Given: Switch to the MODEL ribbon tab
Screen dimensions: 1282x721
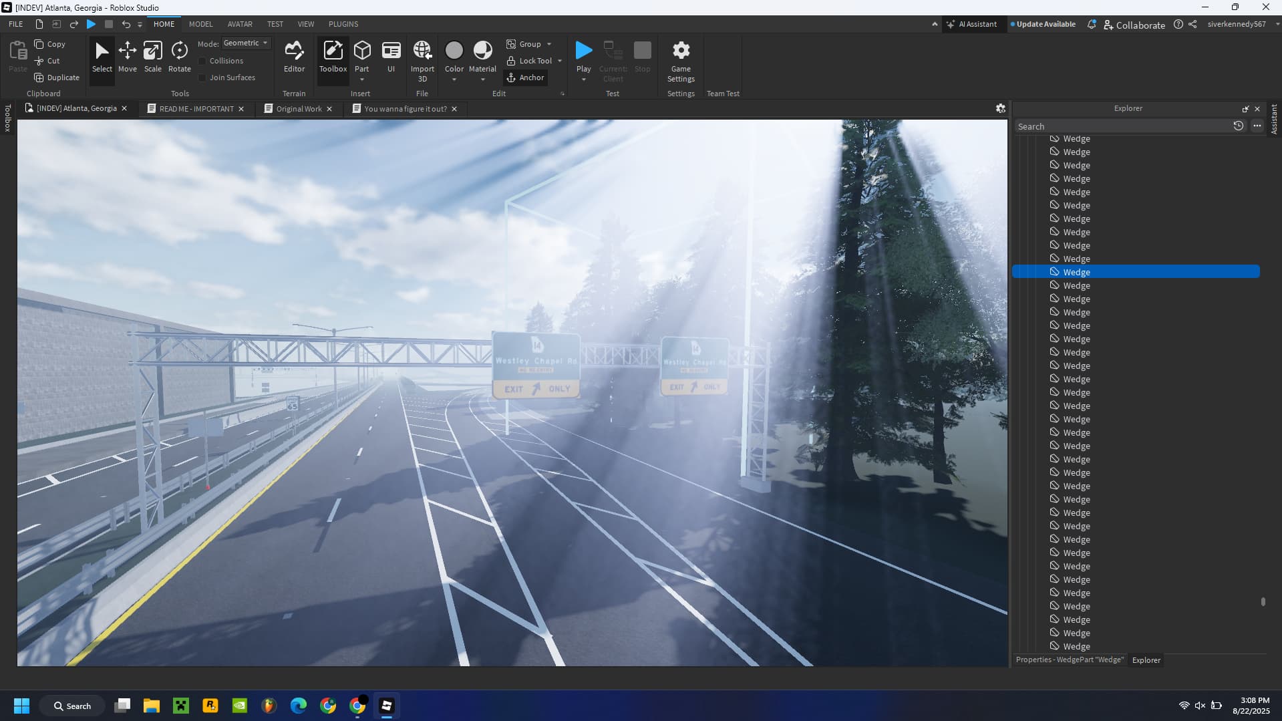Looking at the screenshot, I should pyautogui.click(x=200, y=24).
